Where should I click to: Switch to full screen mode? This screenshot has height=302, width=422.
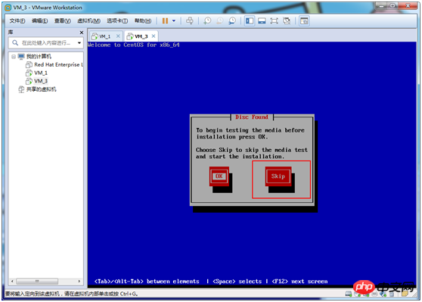click(274, 21)
